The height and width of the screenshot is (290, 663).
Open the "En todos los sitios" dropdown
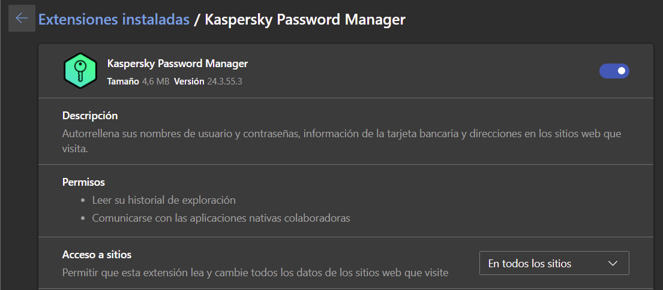click(553, 264)
